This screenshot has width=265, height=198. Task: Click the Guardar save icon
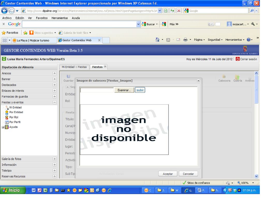(68, 76)
